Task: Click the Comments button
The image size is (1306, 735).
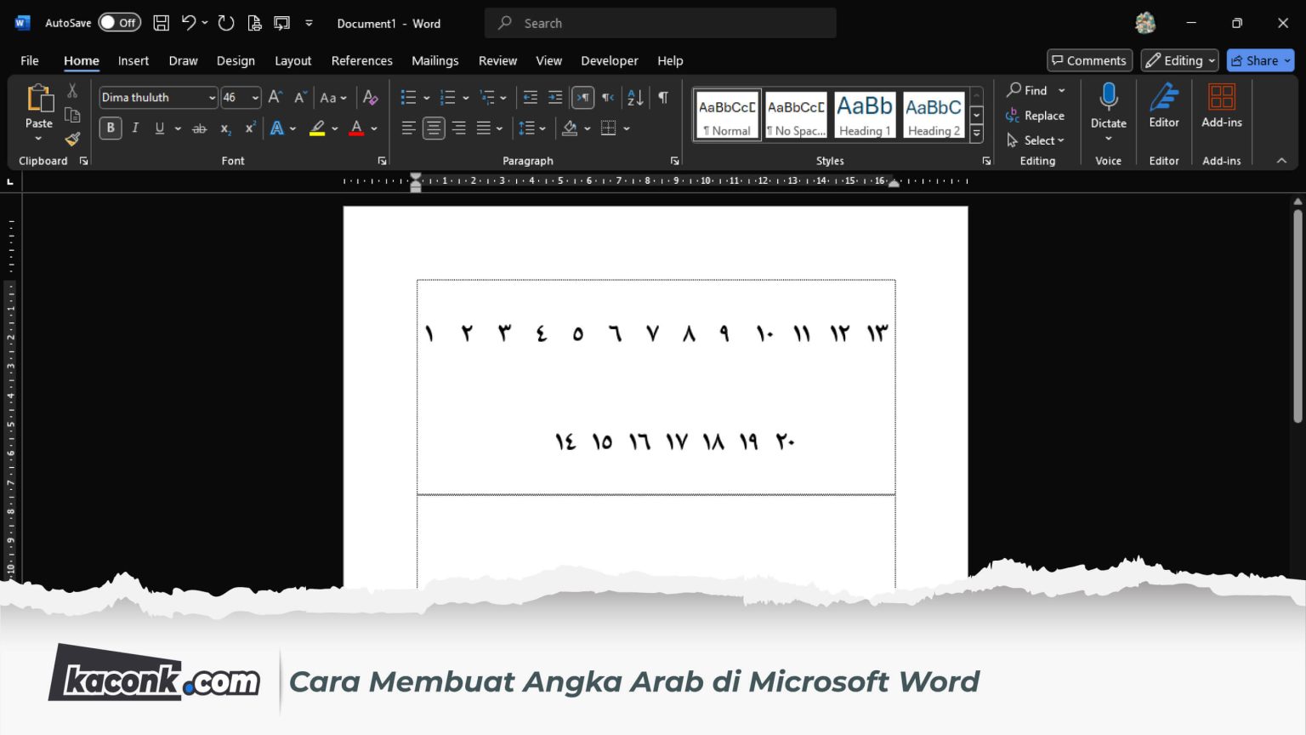Action: (x=1089, y=60)
